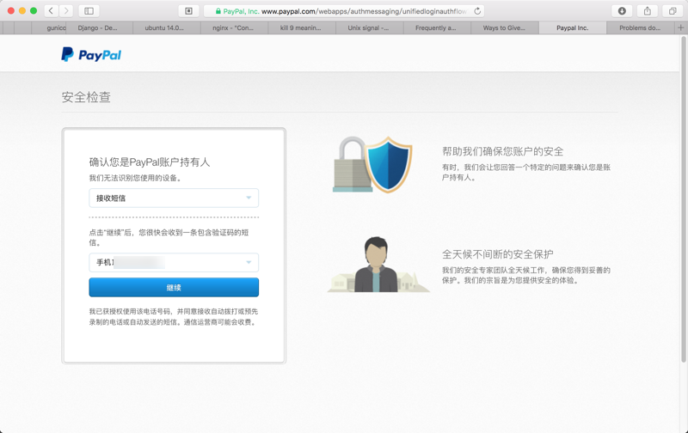Reload the page with the refresh icon

tap(477, 11)
